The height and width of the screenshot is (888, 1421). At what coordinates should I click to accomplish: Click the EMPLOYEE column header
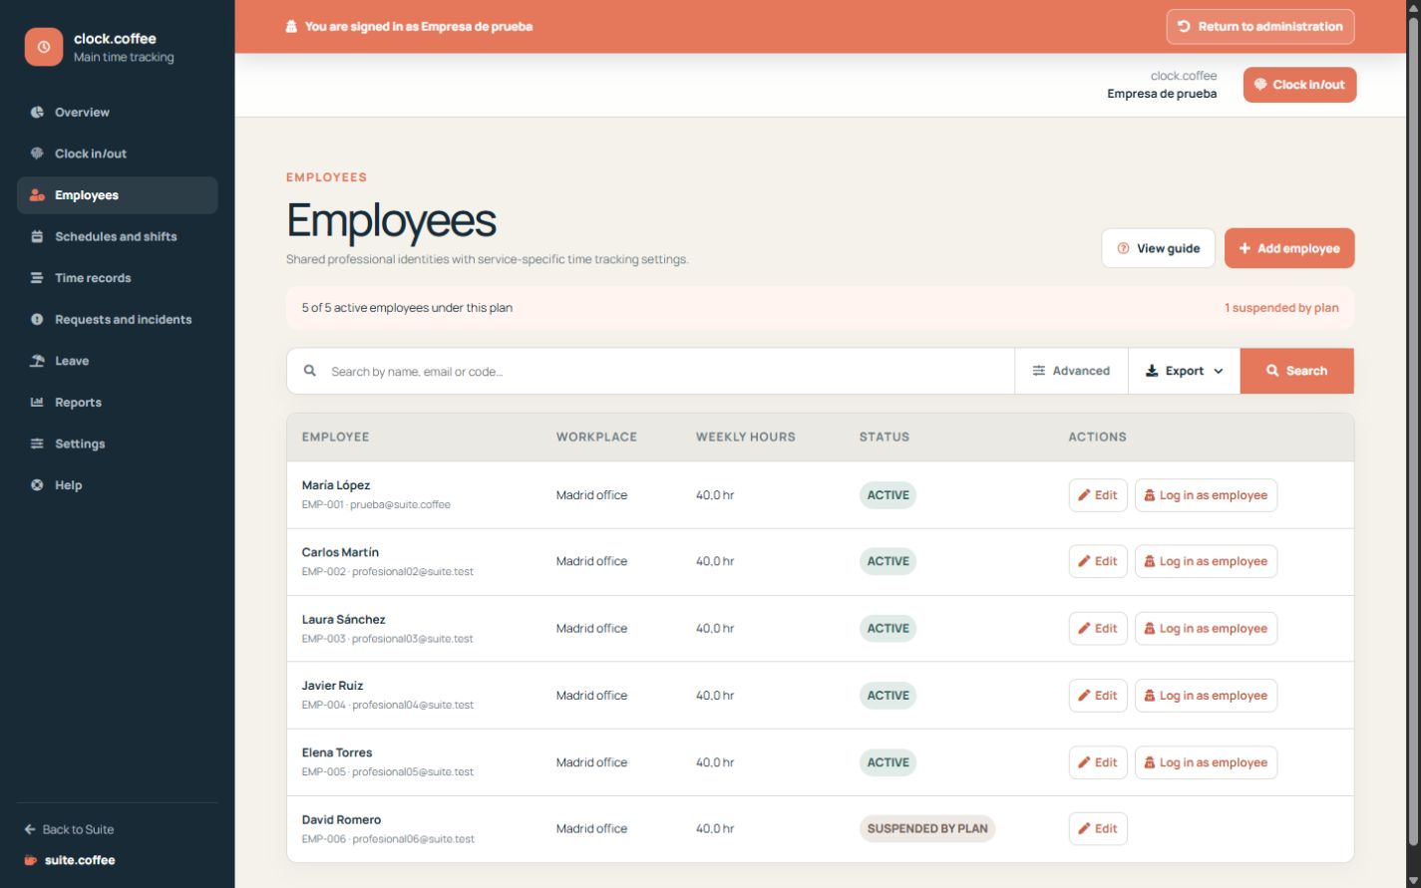(x=335, y=437)
